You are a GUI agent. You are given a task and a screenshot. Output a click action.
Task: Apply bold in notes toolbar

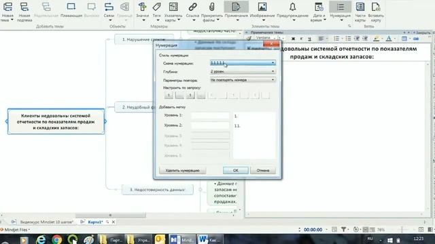293,39
